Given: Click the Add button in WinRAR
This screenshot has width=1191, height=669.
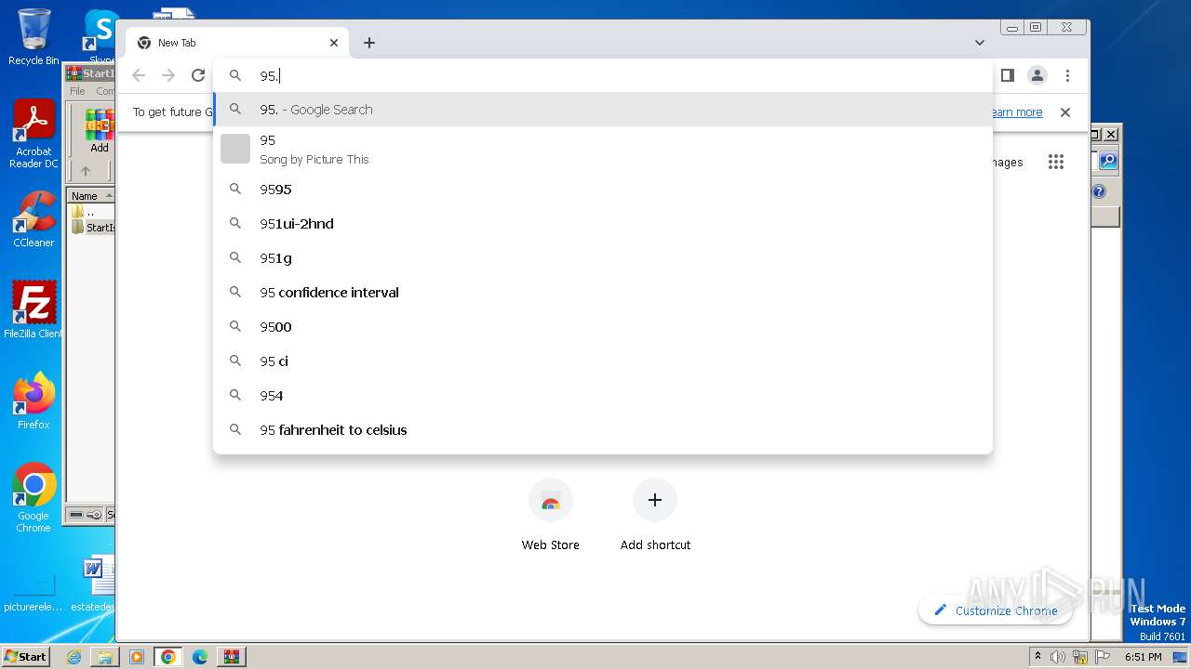Looking at the screenshot, I should [99, 132].
